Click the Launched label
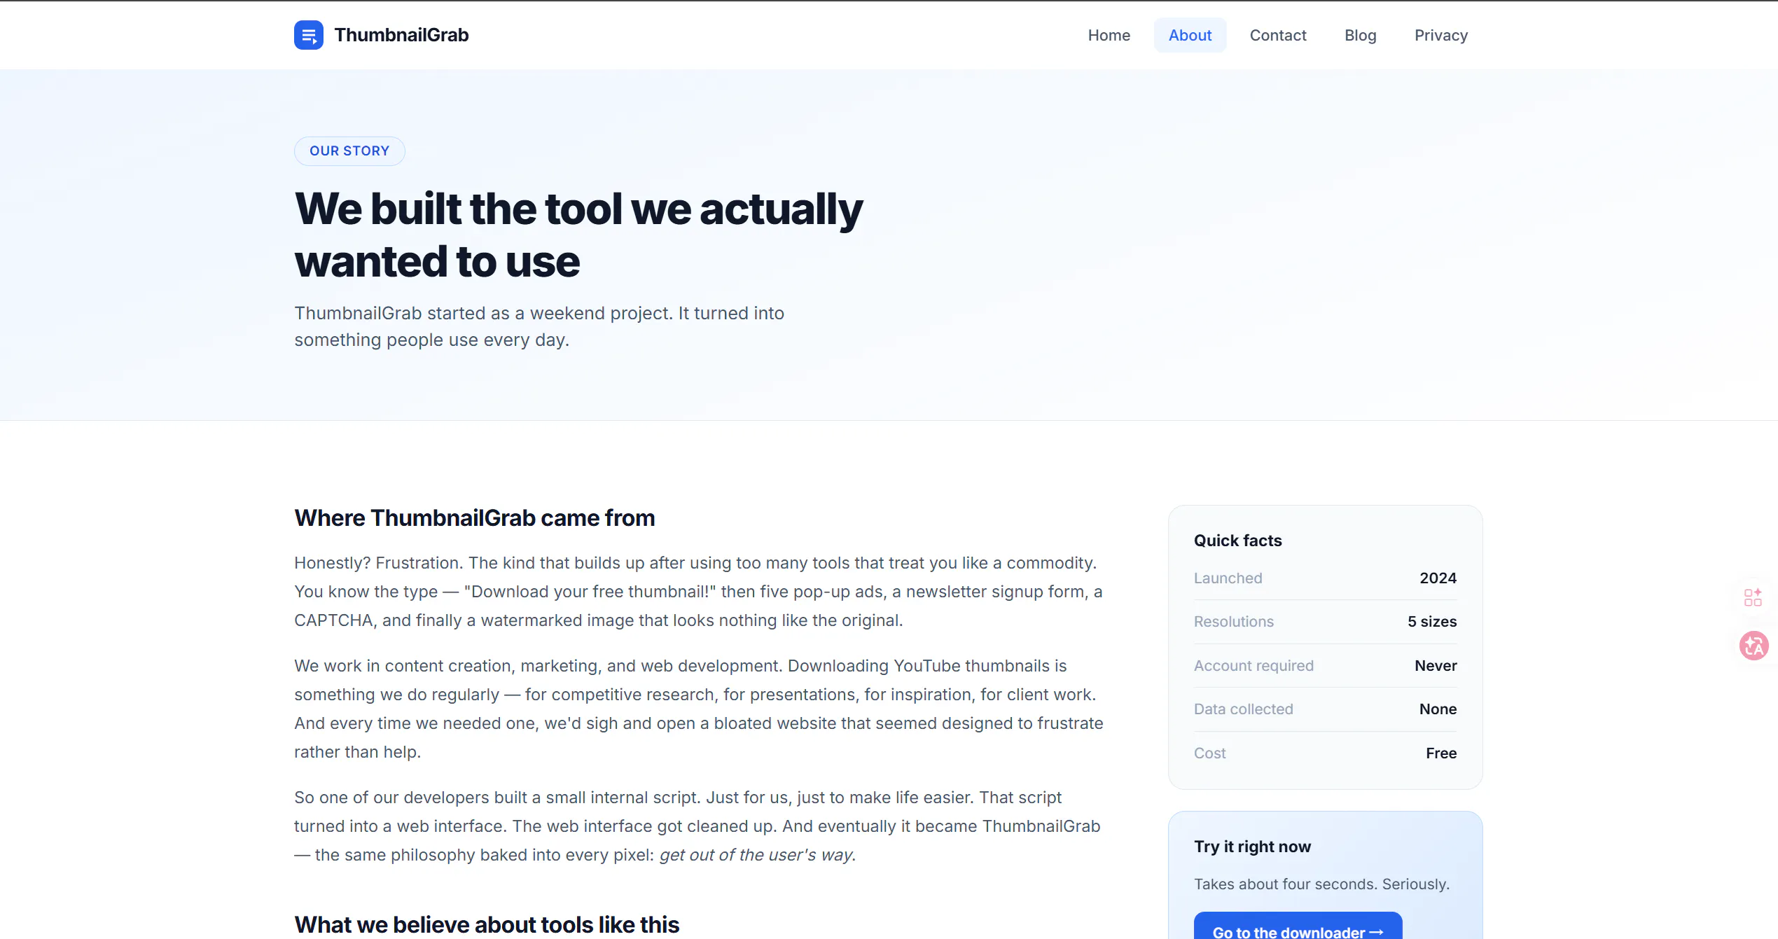Image resolution: width=1778 pixels, height=939 pixels. point(1228,578)
